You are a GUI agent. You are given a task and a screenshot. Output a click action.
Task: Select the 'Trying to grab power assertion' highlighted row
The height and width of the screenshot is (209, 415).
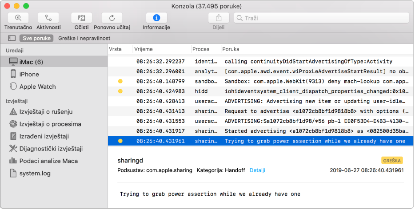point(260,141)
